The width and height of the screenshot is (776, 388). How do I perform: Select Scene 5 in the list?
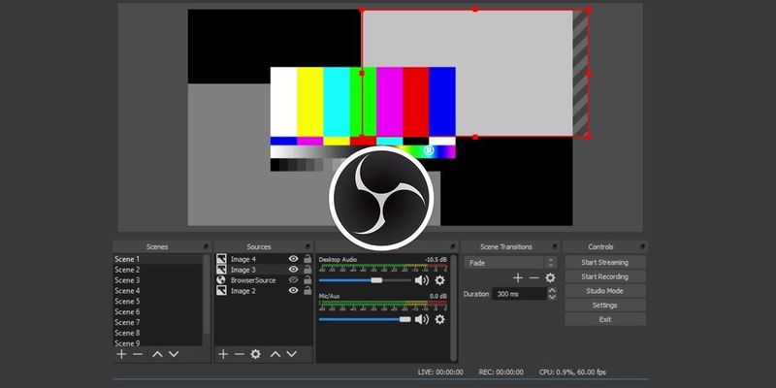[157, 301]
